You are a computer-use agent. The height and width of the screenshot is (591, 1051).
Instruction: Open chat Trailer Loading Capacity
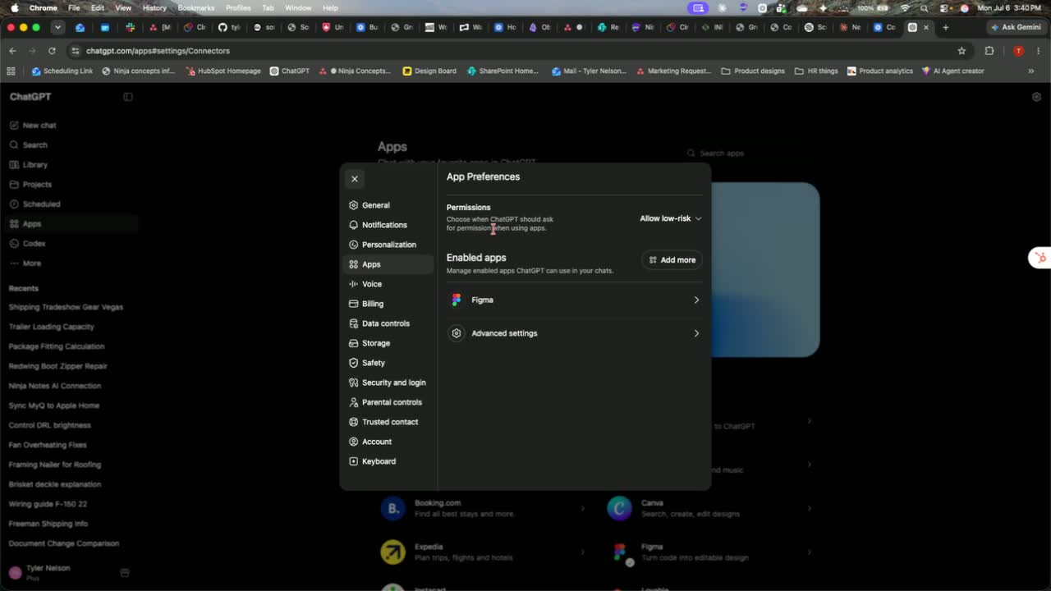click(52, 327)
